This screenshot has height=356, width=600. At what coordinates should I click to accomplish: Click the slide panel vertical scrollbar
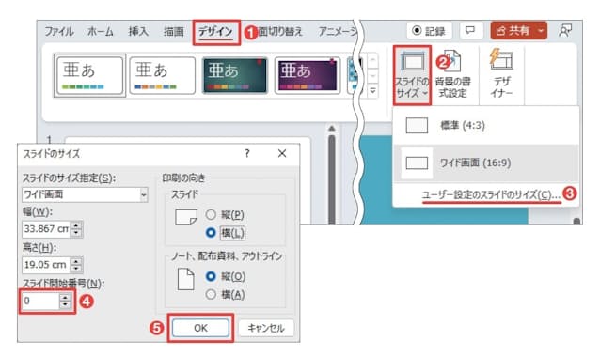tap(332, 178)
